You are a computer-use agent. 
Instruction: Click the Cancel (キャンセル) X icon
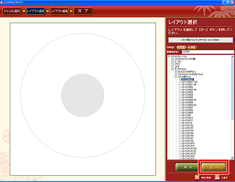[197, 177]
